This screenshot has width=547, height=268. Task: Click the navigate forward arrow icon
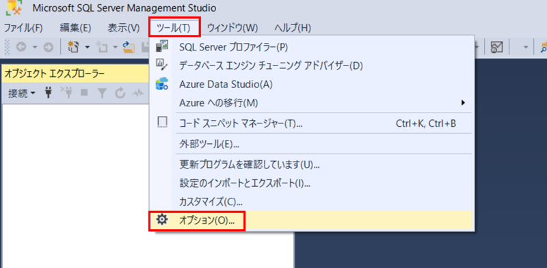[x=48, y=47]
